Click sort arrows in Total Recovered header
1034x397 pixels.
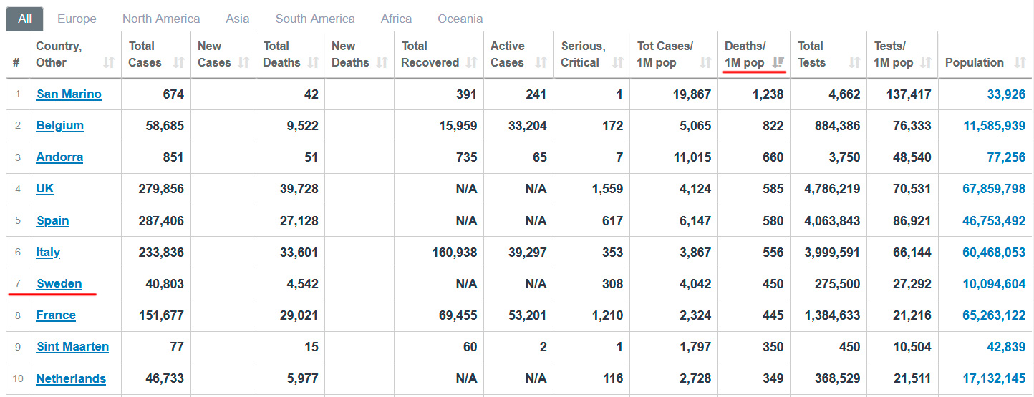[471, 63]
